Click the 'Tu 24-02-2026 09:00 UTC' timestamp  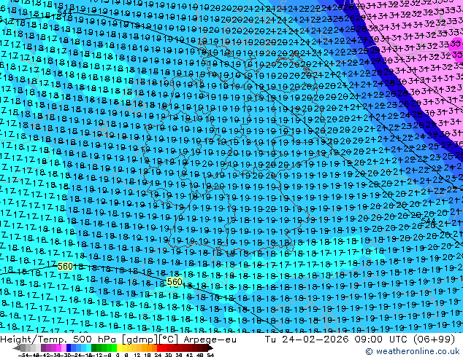(x=337, y=339)
